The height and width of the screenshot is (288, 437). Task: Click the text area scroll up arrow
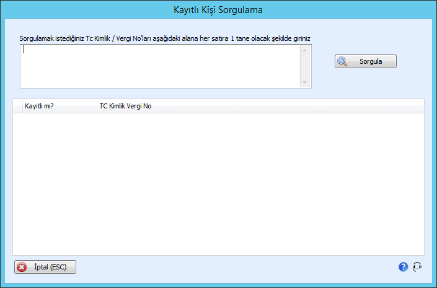pos(304,50)
